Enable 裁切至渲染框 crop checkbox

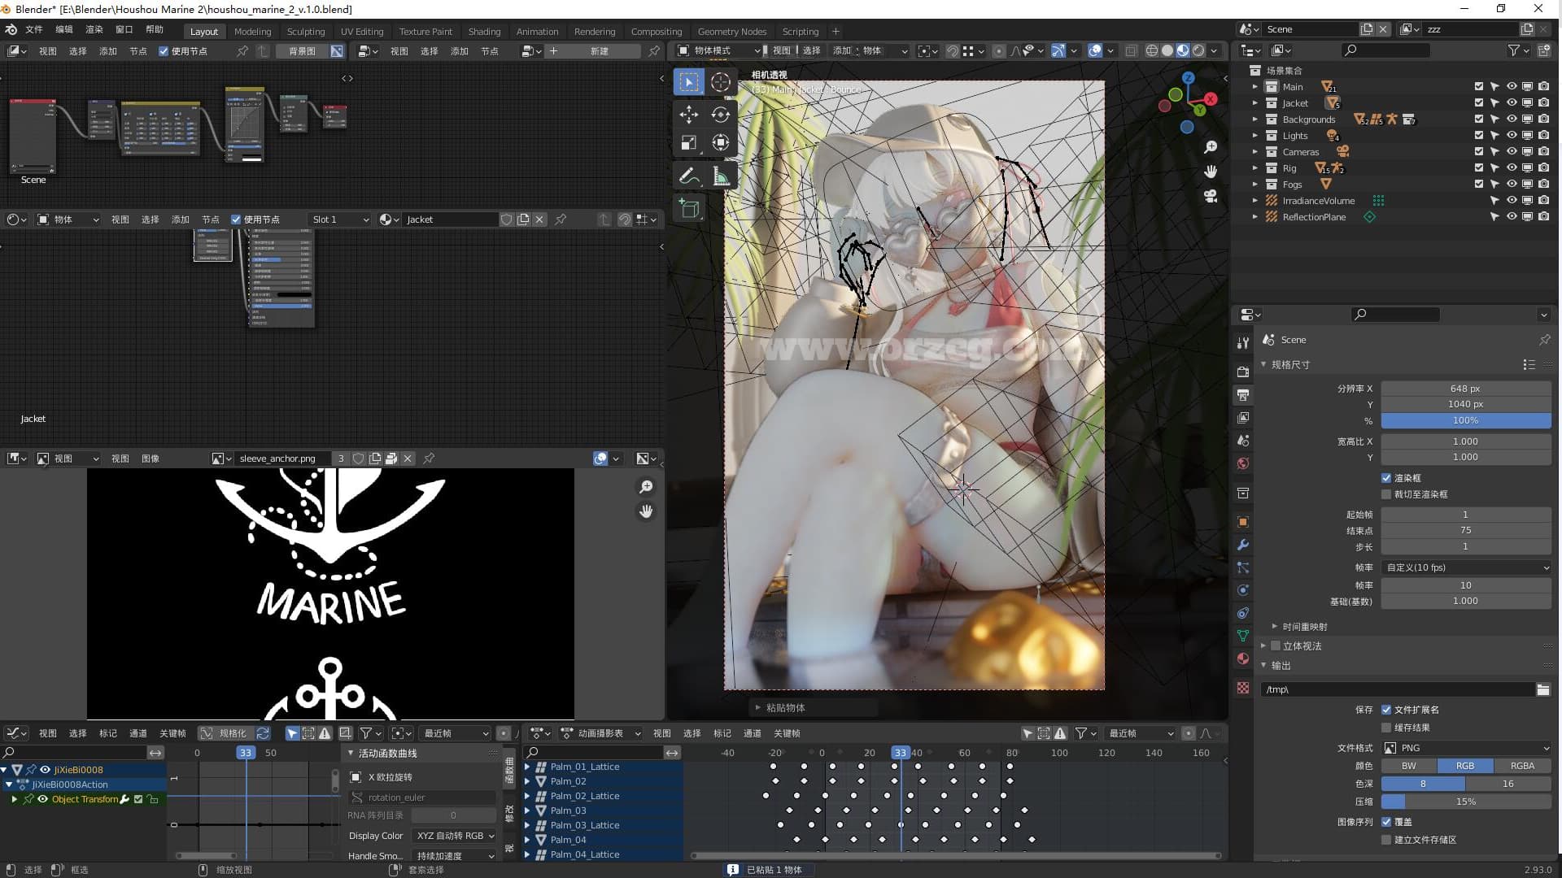(1386, 494)
